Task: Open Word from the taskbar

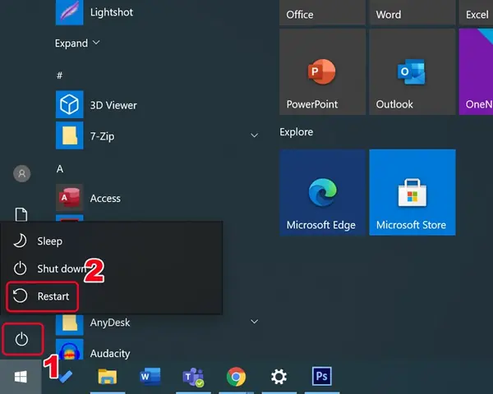Action: 150,377
